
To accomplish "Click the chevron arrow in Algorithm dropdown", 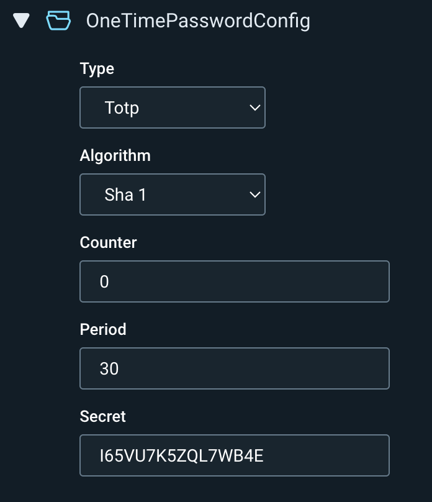I will [x=254, y=194].
